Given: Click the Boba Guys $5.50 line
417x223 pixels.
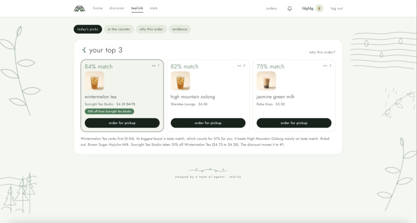Looking at the screenshot, I should point(271,104).
